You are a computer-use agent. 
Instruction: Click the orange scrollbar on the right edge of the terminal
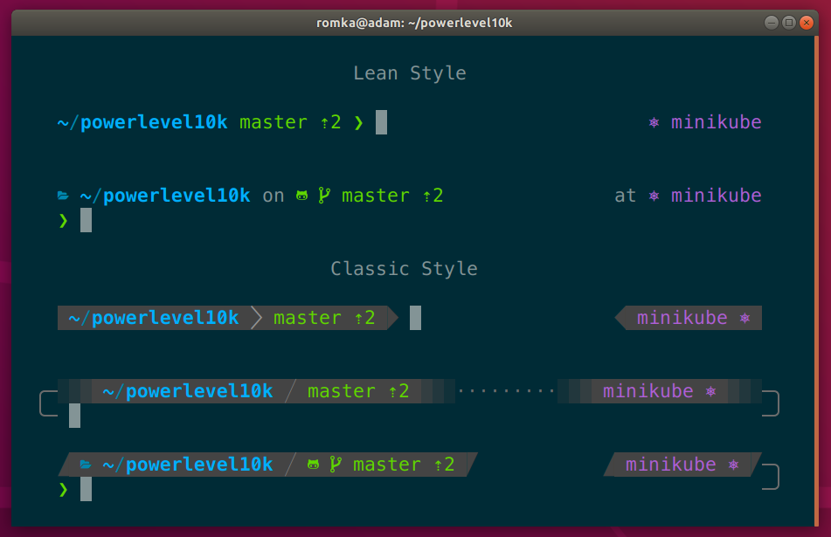tap(816, 279)
